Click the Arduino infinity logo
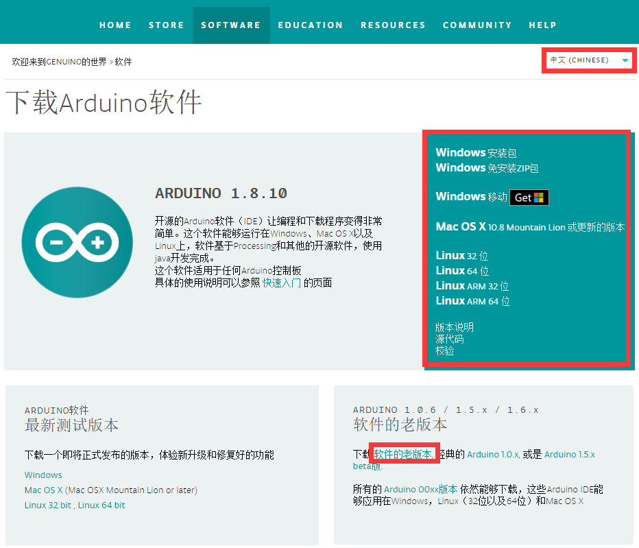Screen dimensions: 639x548 [x=77, y=242]
